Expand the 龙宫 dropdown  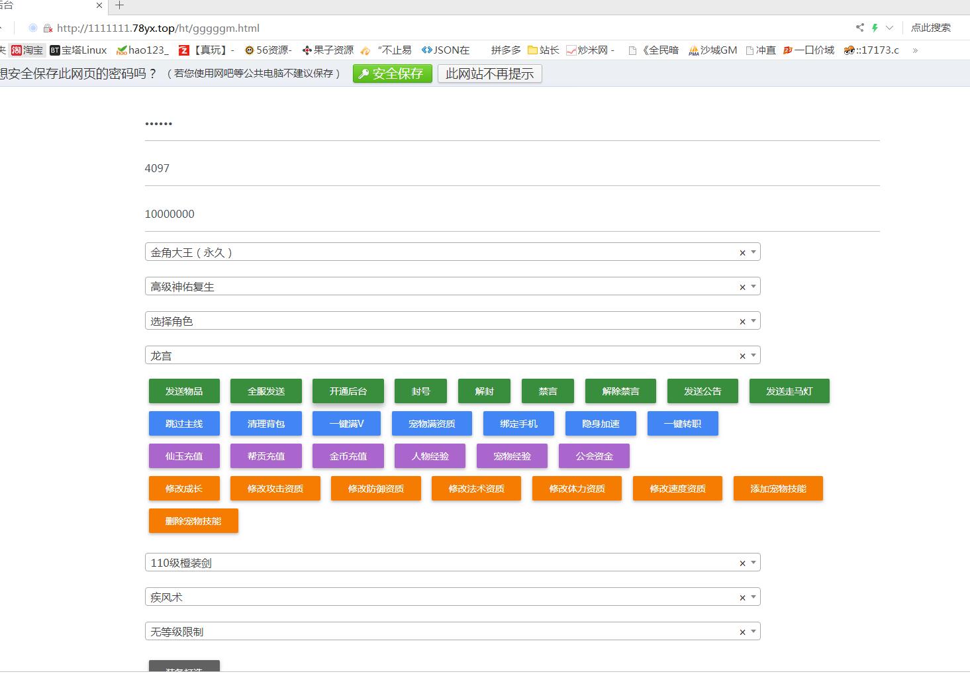click(x=753, y=356)
